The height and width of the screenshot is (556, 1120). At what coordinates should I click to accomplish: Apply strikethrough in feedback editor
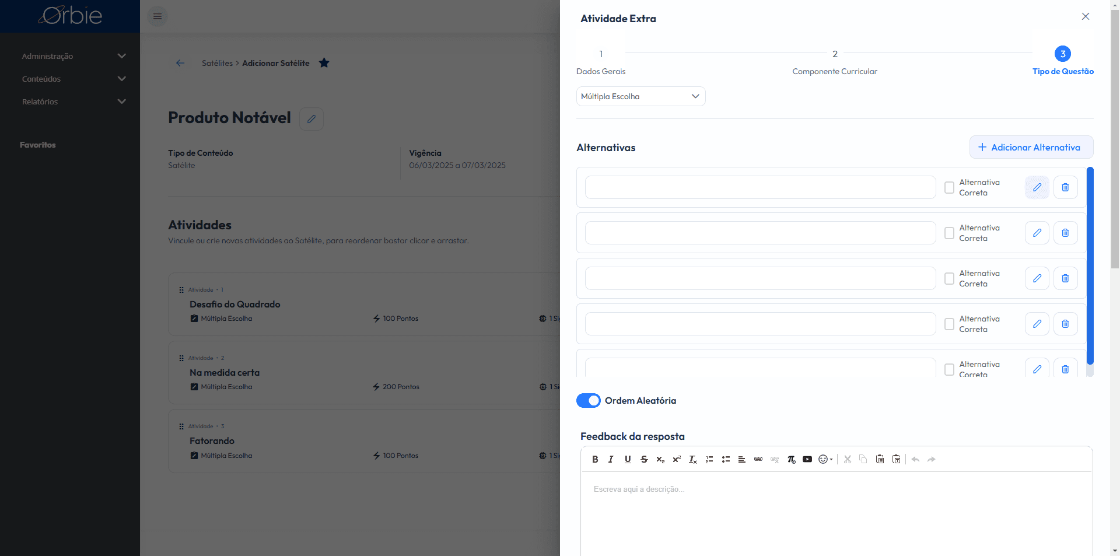644,459
